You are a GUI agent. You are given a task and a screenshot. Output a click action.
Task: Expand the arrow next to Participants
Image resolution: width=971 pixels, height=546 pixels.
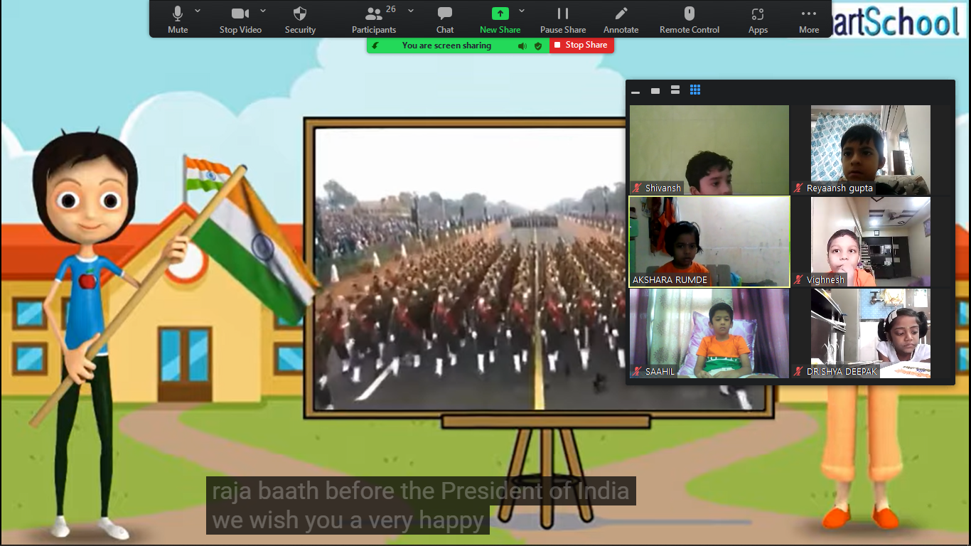(410, 11)
